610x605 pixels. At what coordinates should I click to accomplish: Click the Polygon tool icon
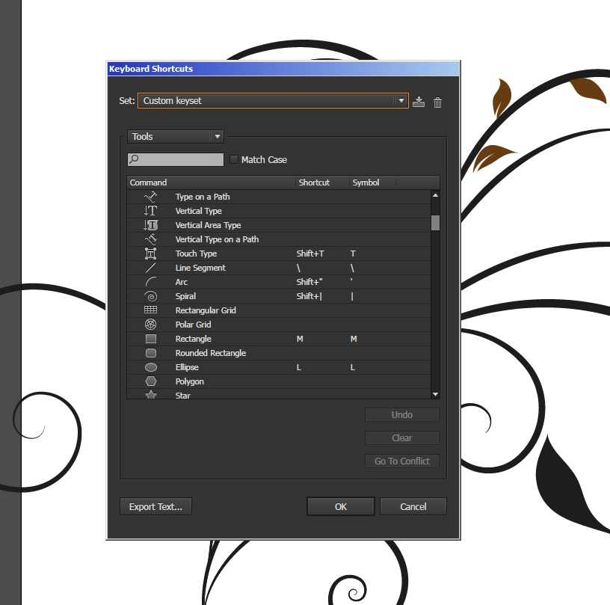coord(150,381)
